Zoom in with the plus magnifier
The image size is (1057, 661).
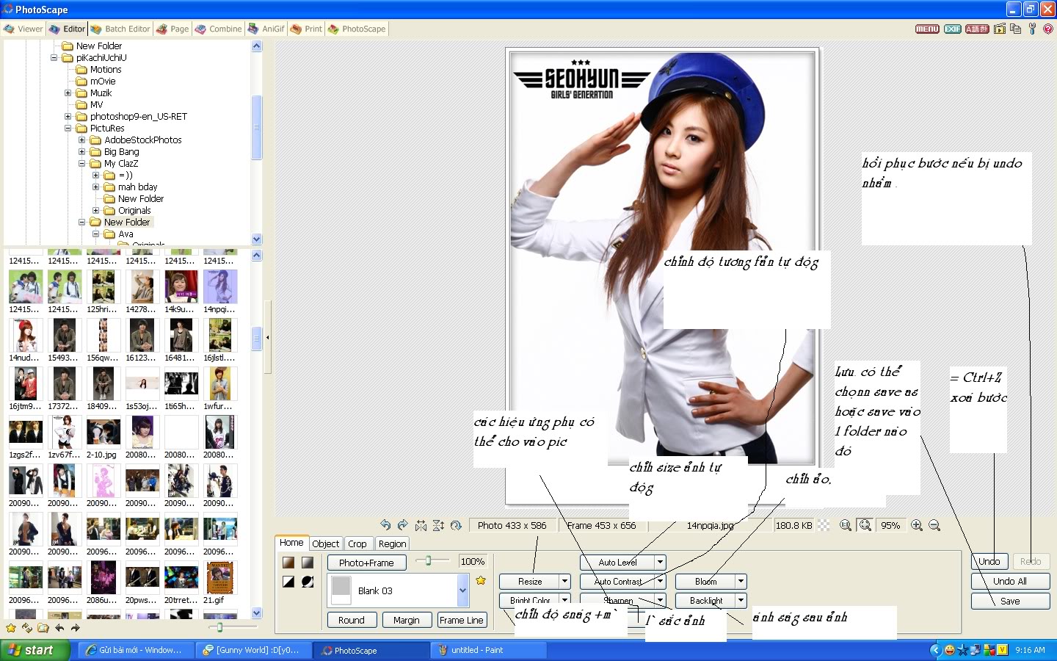[916, 525]
